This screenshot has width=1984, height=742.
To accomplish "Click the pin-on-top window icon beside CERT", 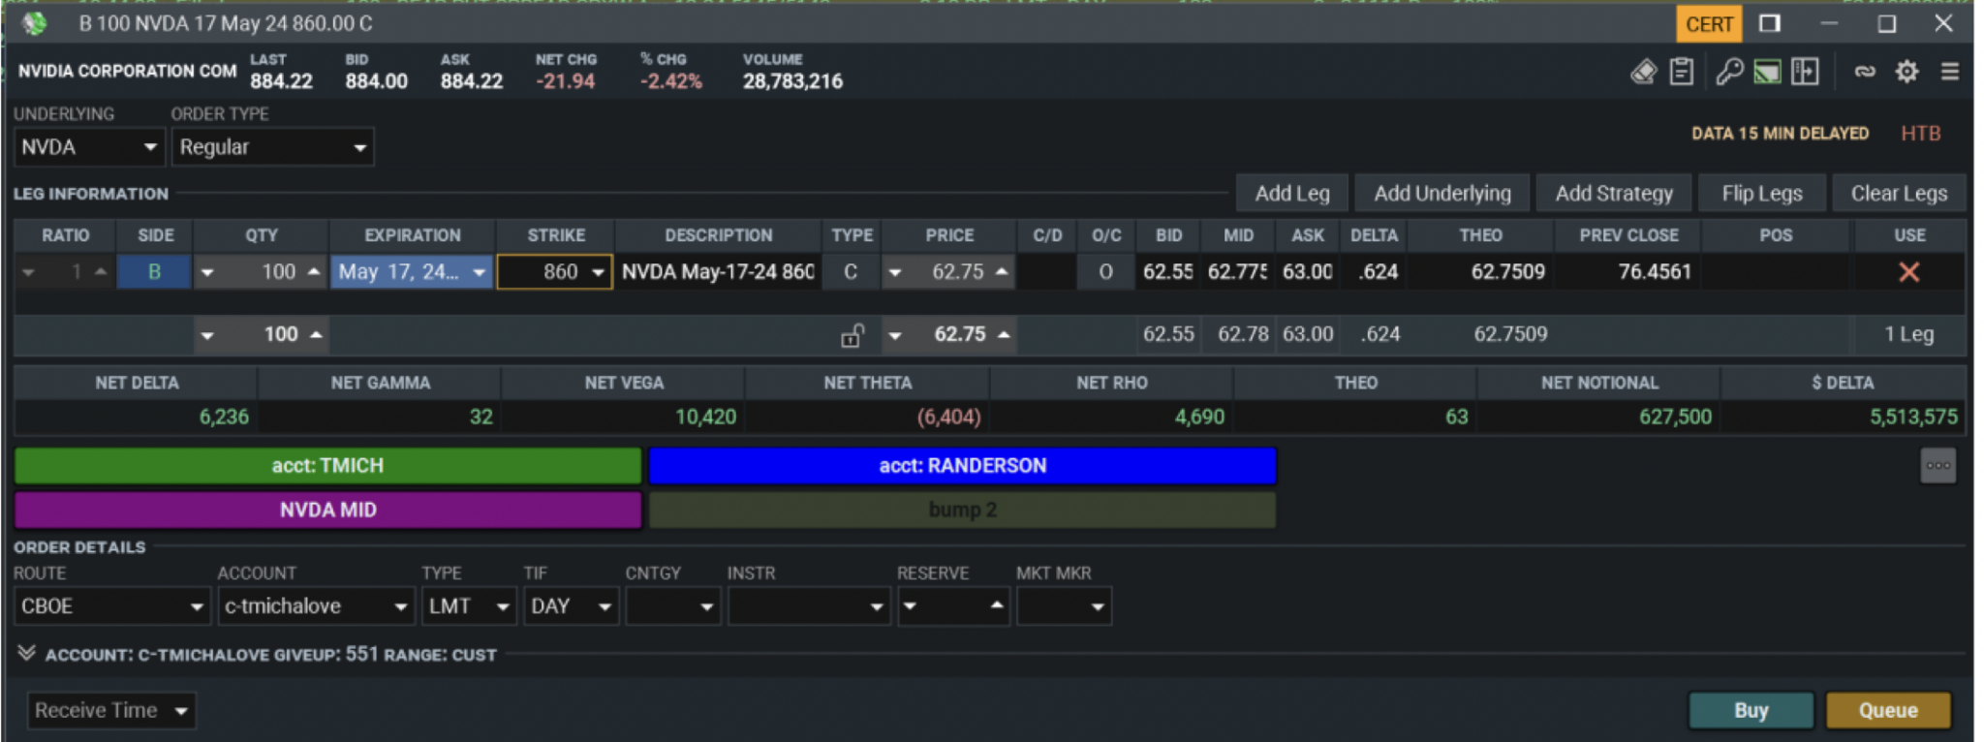I will (1770, 23).
